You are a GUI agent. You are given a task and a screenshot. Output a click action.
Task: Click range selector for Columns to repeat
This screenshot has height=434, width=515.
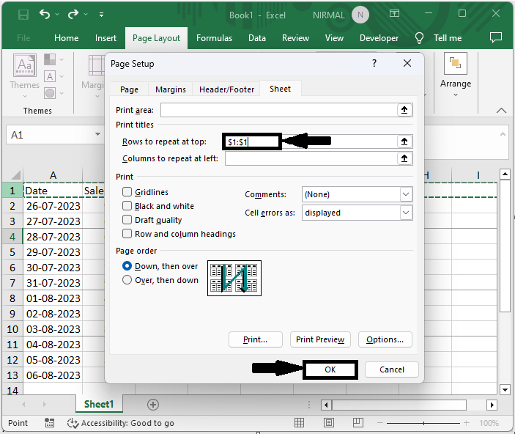click(x=404, y=158)
